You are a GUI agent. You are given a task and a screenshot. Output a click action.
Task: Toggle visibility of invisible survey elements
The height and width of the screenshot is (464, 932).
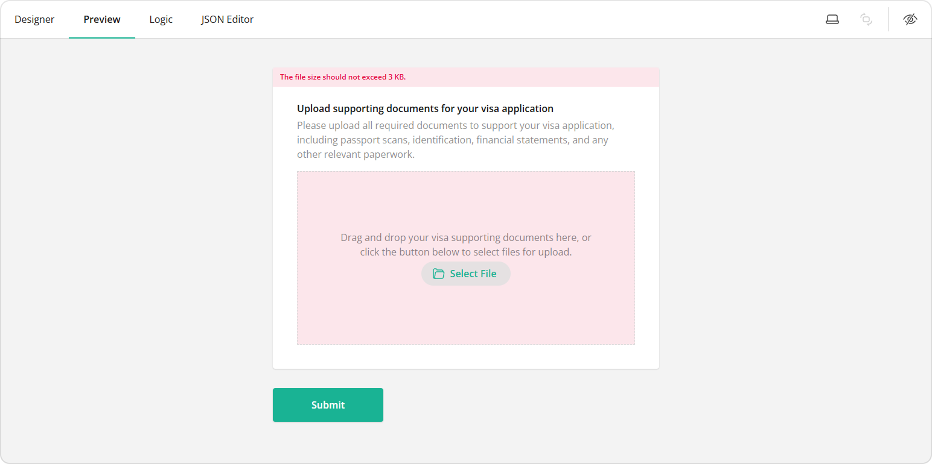910,19
